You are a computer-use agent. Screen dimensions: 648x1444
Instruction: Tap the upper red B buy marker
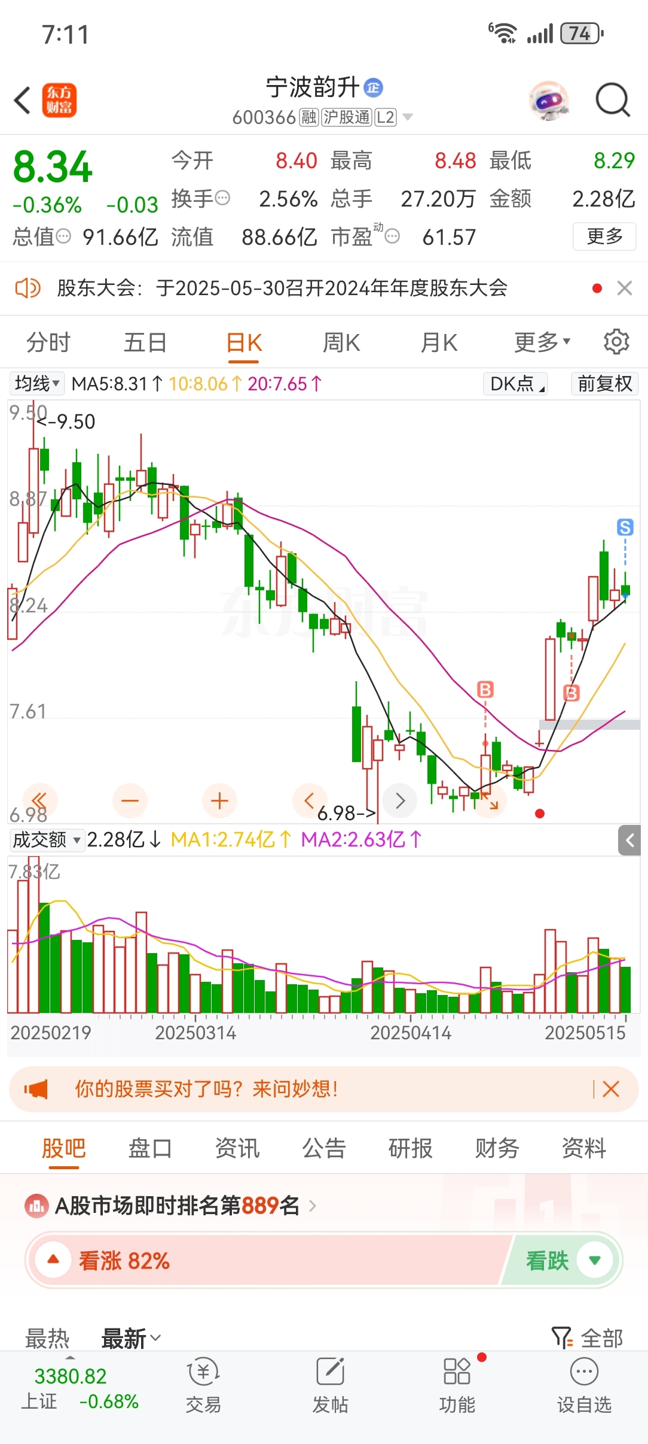pos(485,690)
